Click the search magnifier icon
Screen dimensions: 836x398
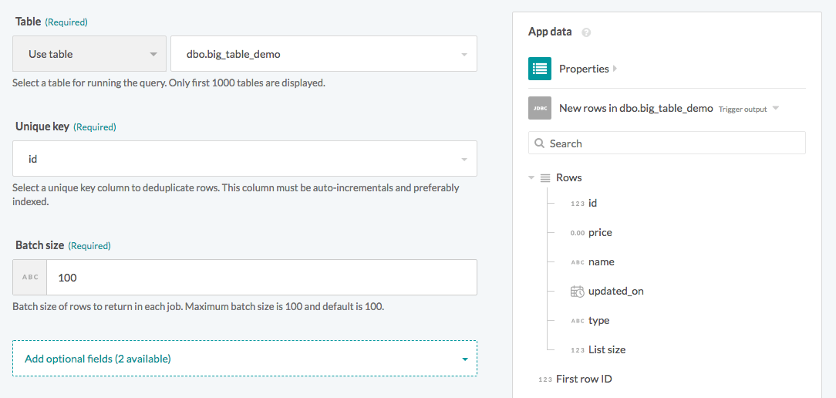539,143
